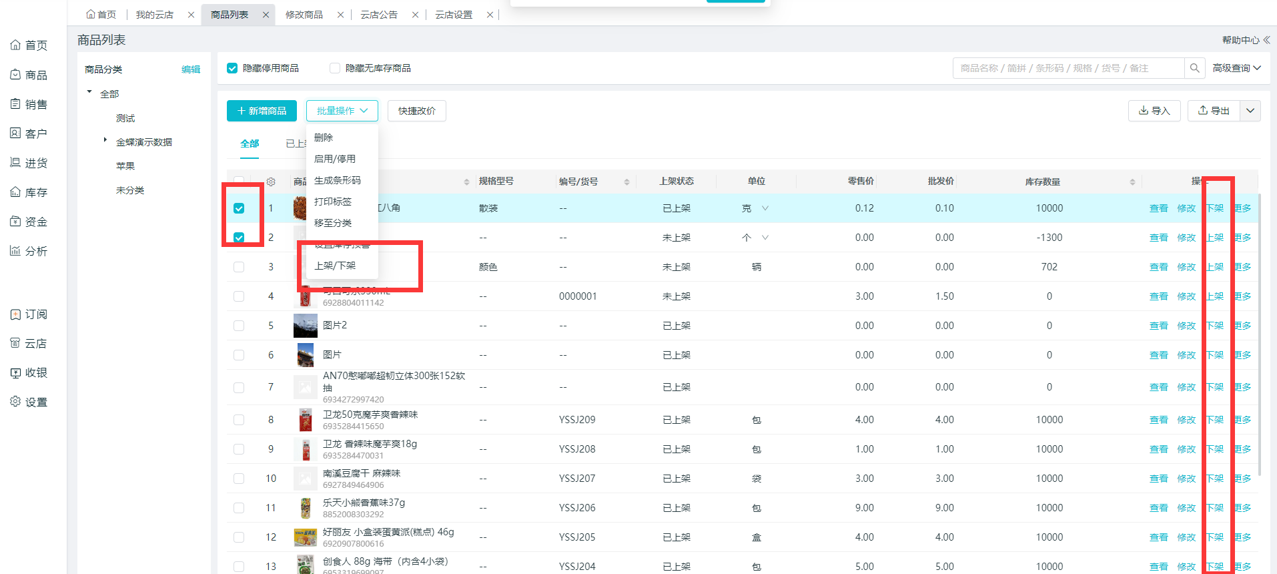Select 苹果 category in tree
The height and width of the screenshot is (574, 1277).
(x=125, y=166)
